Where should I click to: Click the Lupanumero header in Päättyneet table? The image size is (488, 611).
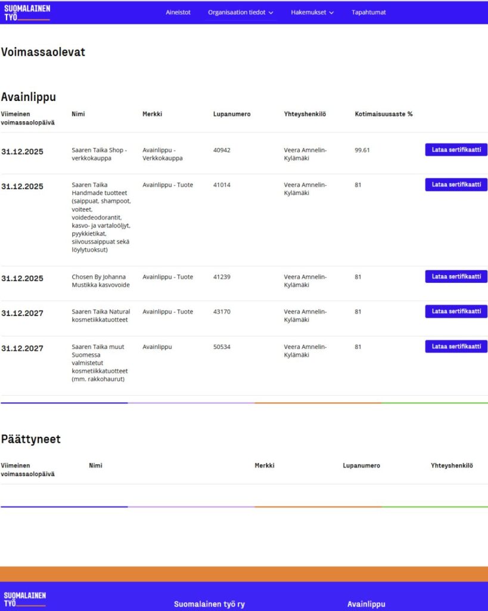[x=362, y=465]
